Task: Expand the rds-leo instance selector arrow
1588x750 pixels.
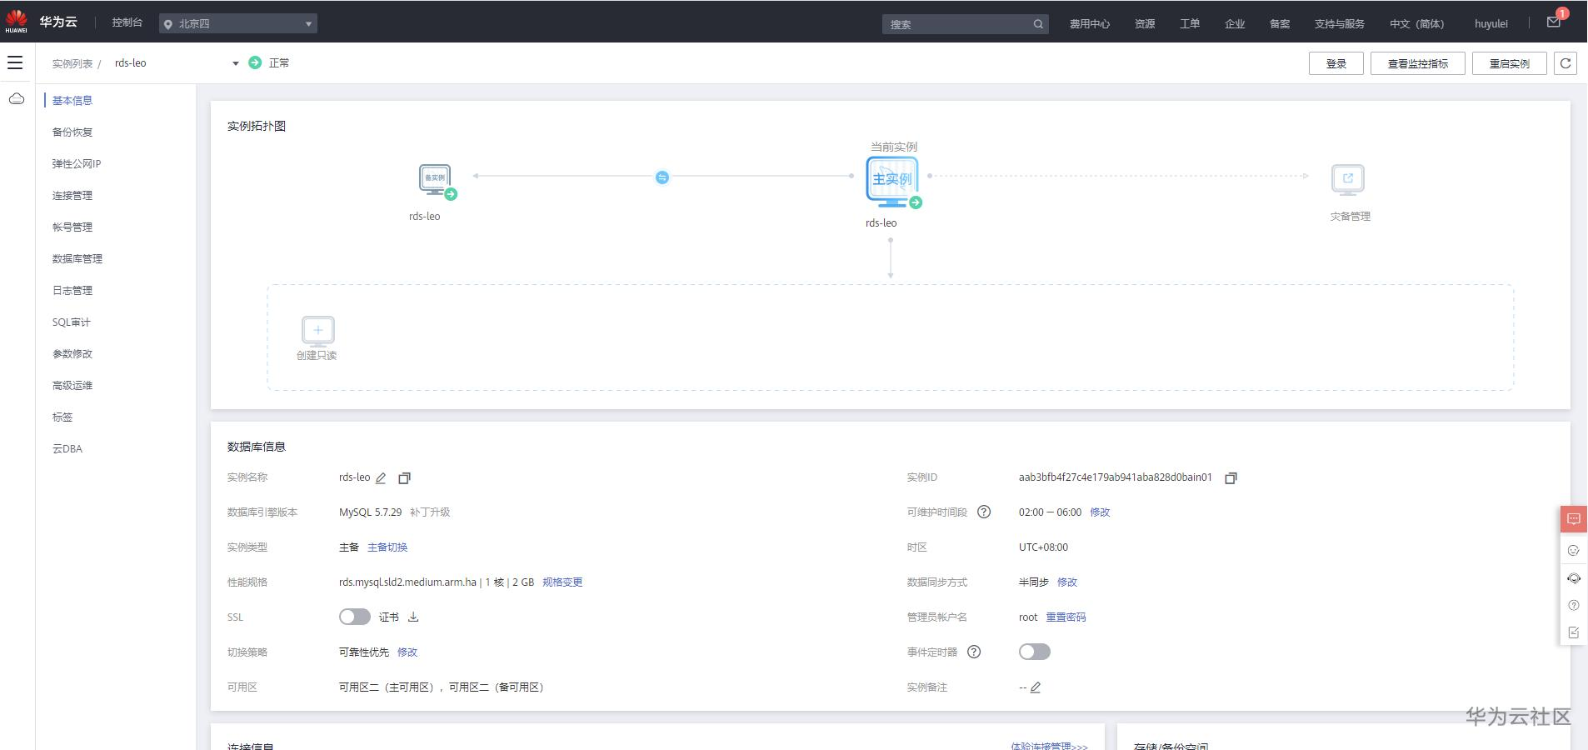Action: click(x=235, y=63)
